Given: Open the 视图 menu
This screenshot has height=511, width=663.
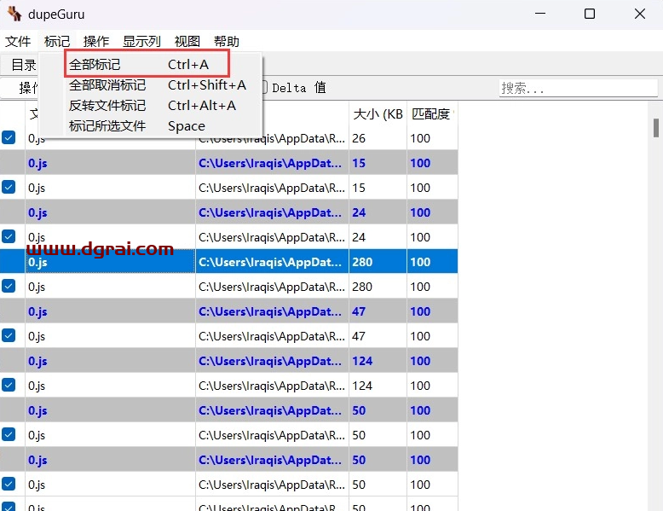Looking at the screenshot, I should [x=187, y=42].
